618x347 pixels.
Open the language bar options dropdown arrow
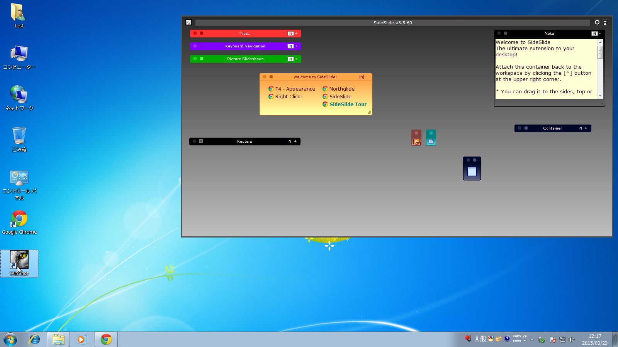525,341
